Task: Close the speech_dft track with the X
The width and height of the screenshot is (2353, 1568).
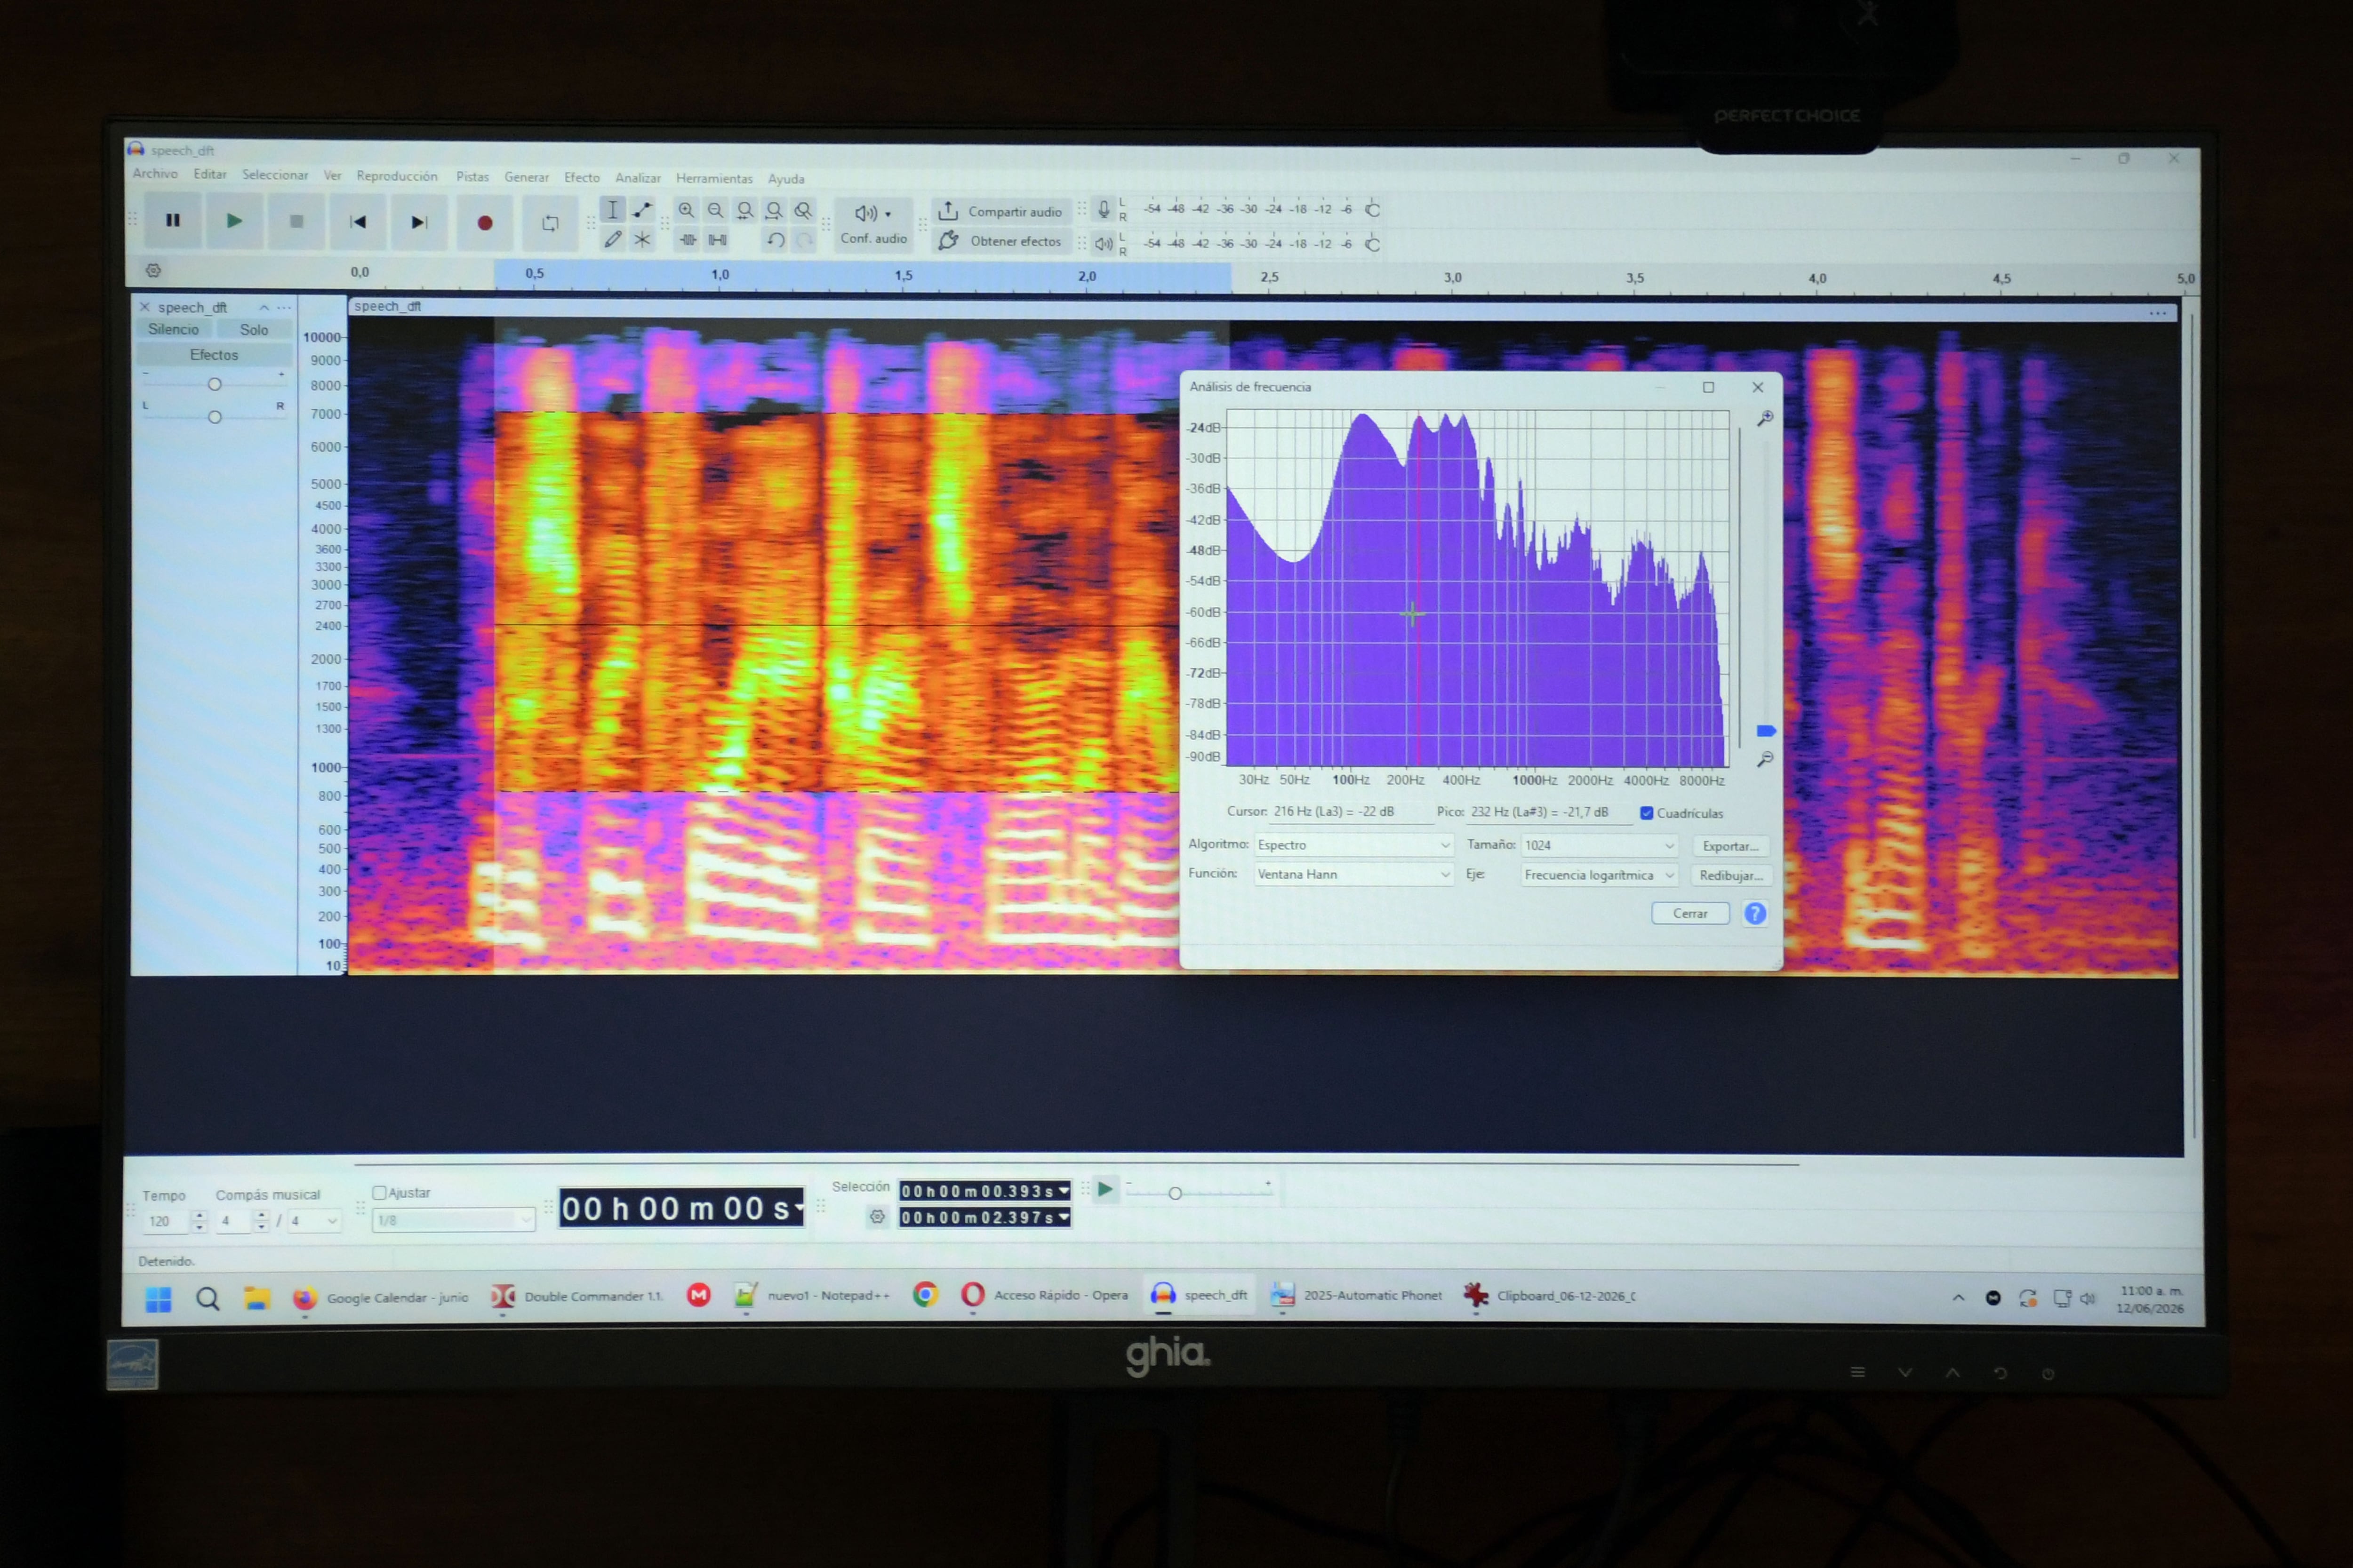Action: [145, 307]
